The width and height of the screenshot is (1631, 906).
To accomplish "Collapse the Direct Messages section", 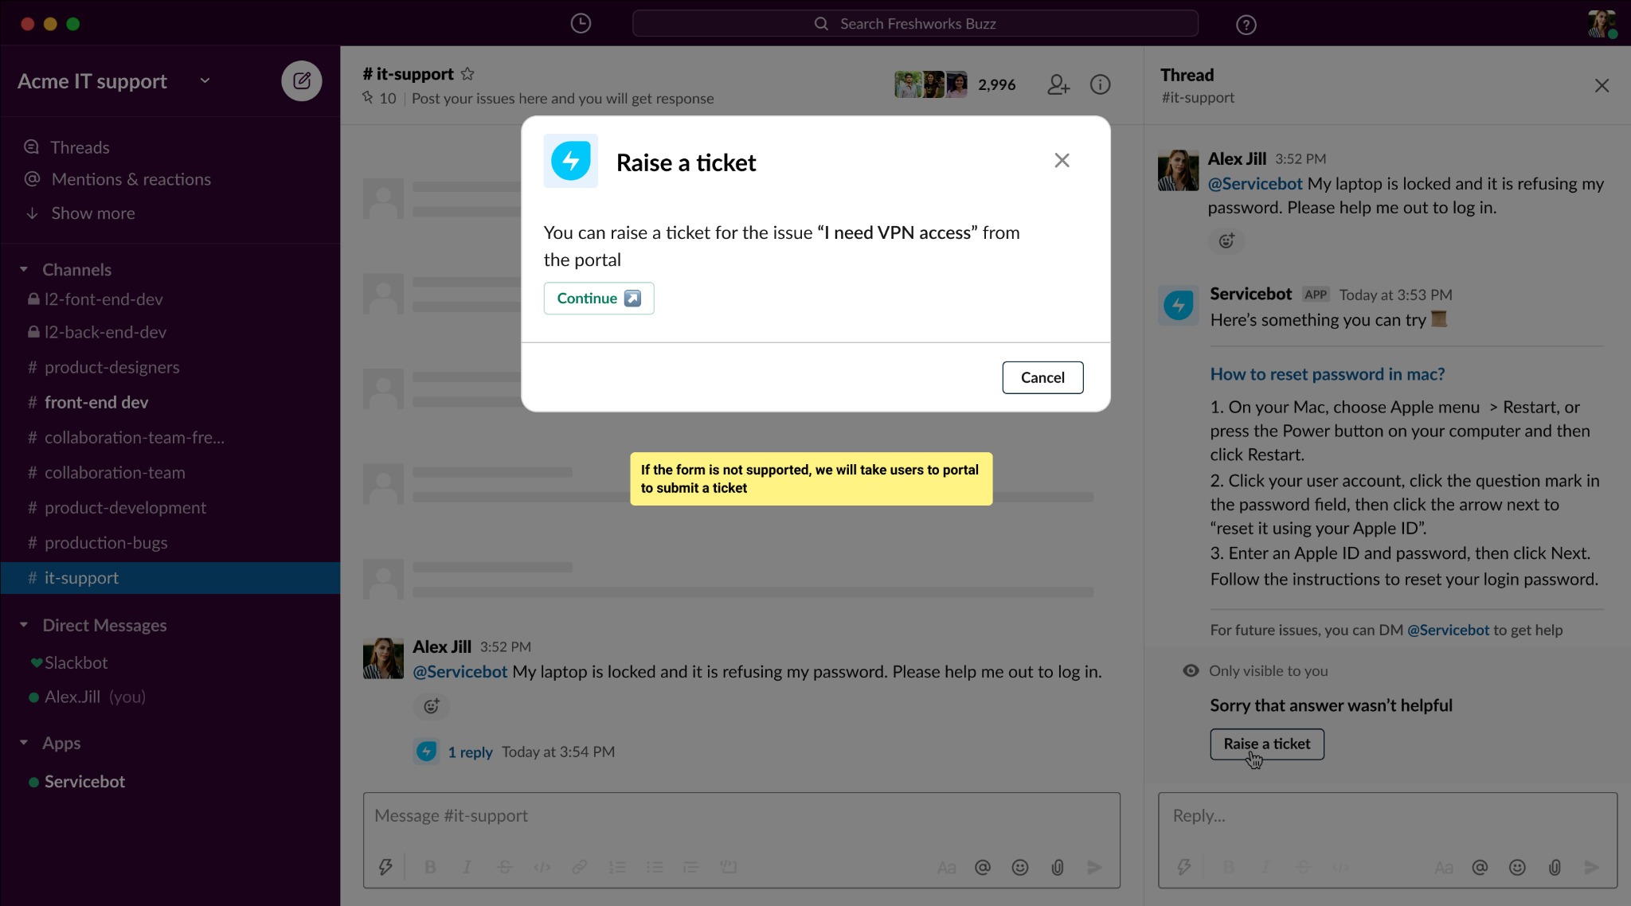I will tap(24, 625).
